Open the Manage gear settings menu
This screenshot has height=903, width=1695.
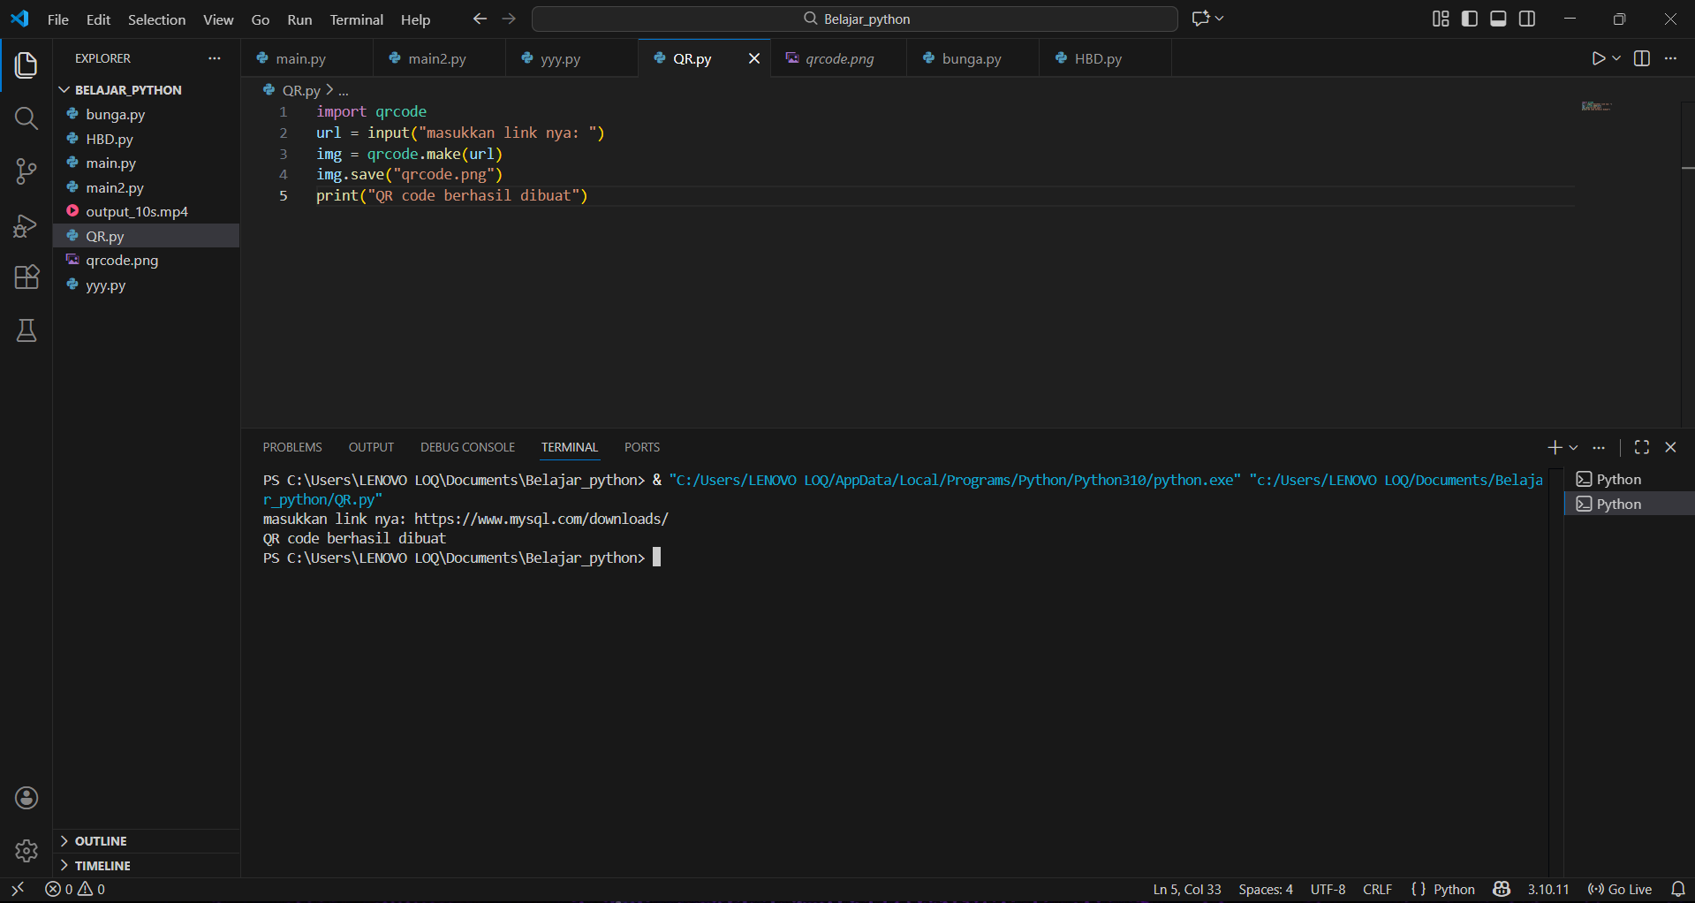coord(26,851)
